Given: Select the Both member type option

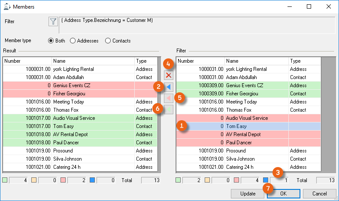Looking at the screenshot, I should pyautogui.click(x=51, y=41).
